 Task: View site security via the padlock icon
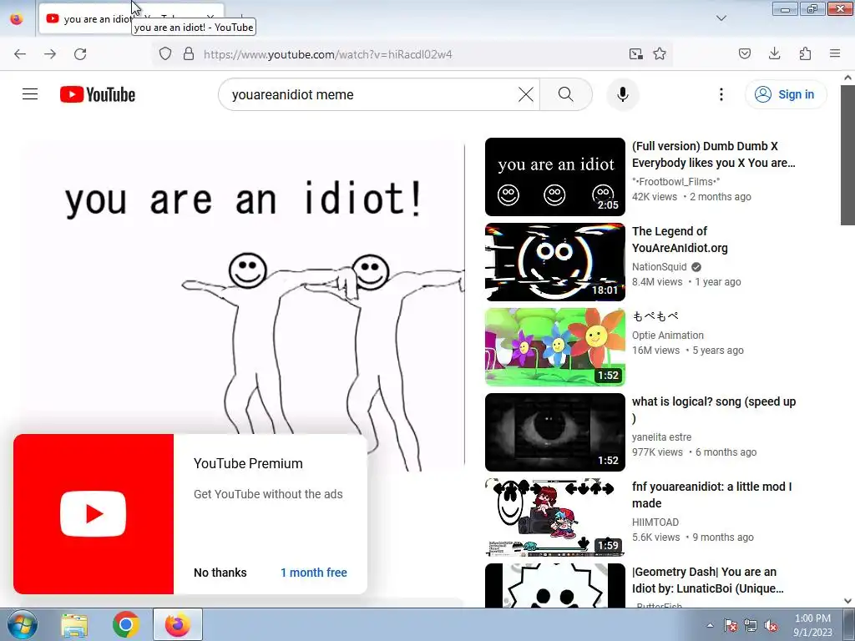(x=189, y=54)
